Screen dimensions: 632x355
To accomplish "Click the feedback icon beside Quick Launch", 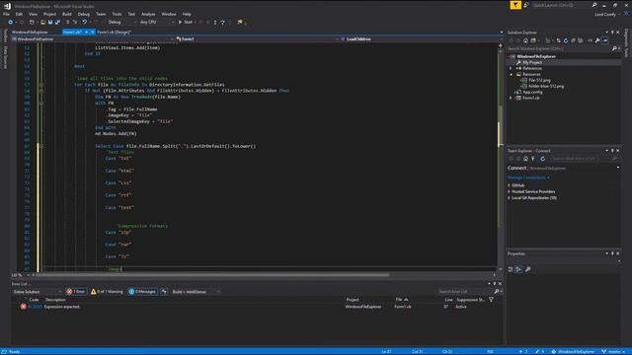I will click(x=525, y=5).
